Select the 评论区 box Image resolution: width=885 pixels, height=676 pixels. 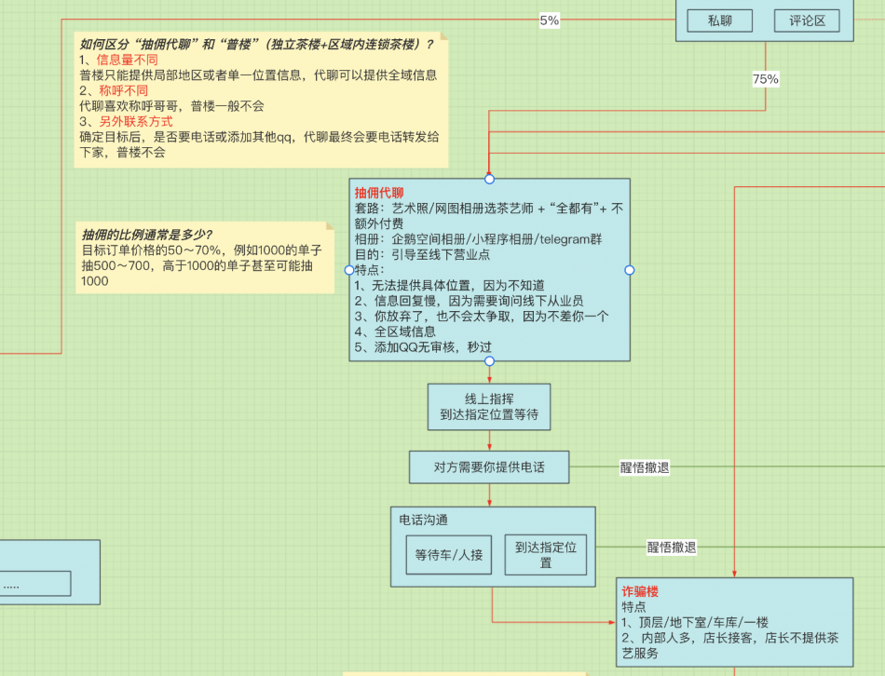tap(807, 20)
